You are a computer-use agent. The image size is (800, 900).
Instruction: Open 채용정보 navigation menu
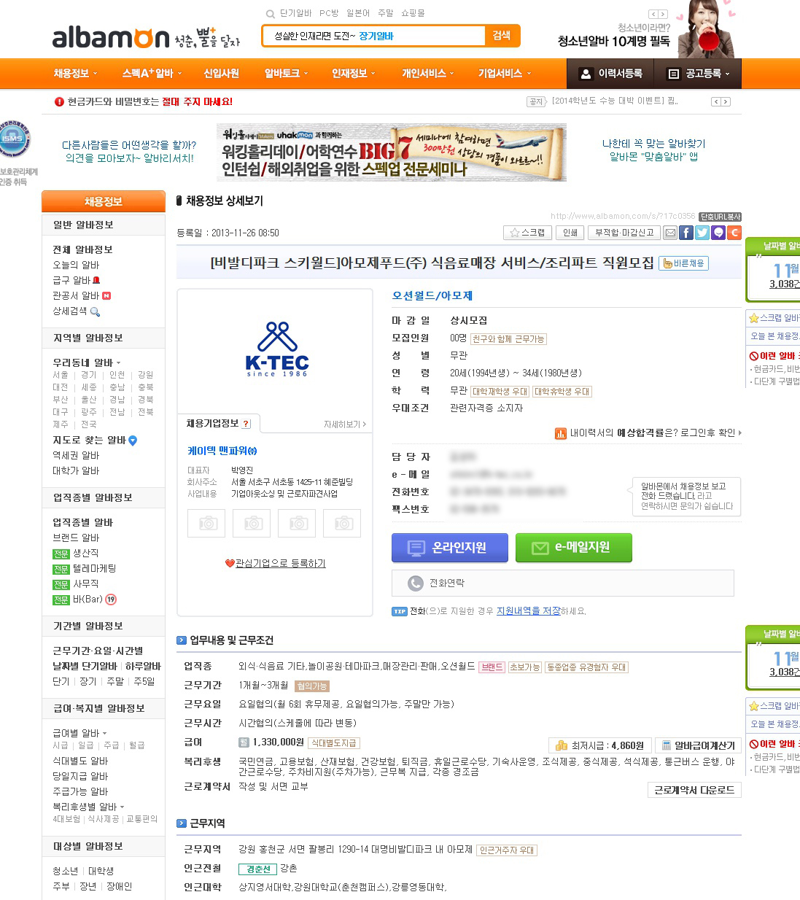75,74
